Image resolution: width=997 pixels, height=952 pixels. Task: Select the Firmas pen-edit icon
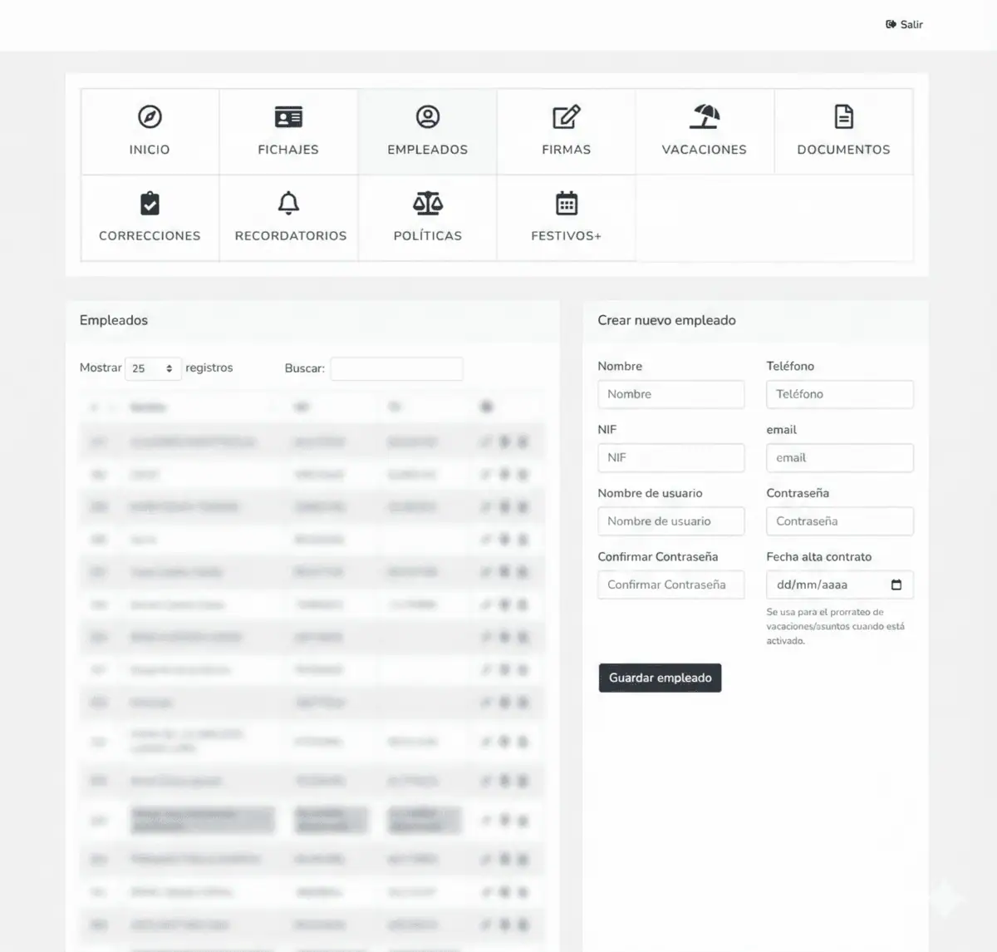tap(566, 117)
